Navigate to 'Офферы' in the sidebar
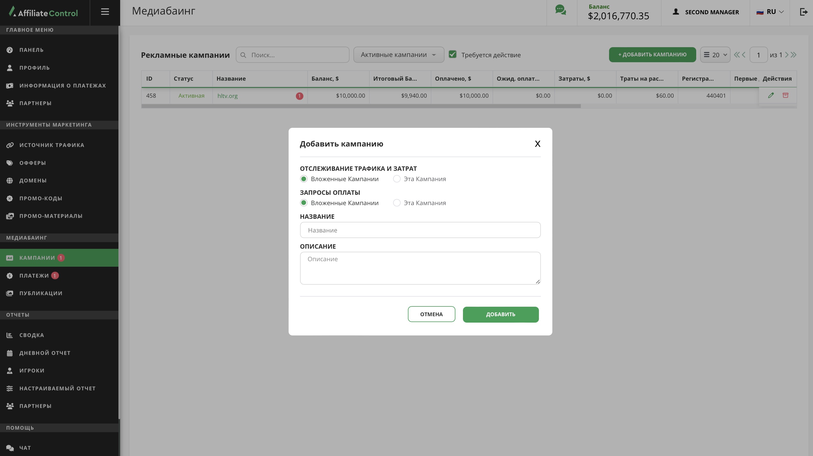The image size is (813, 456). 32,163
